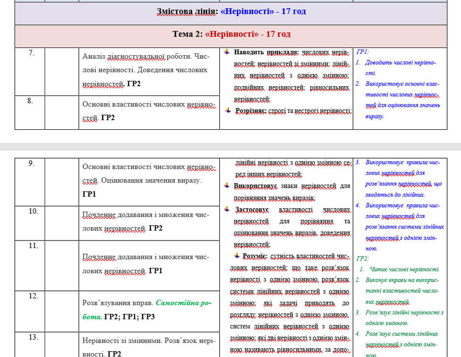Click the row 10 topic 'Почленне додавання' ending in ГР2
The image size is (461, 357).
coord(146,222)
